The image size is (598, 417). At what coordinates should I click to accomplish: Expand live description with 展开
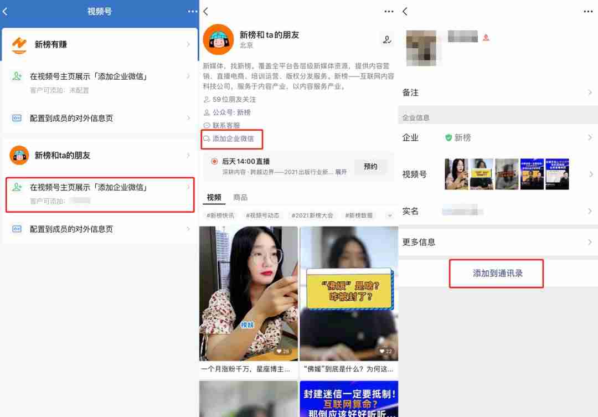[x=341, y=172]
